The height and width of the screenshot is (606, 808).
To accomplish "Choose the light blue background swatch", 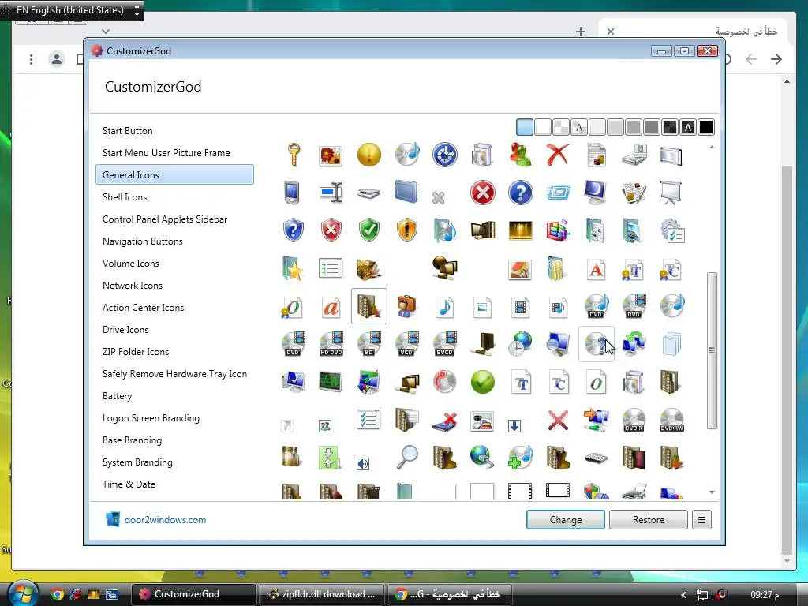I will pyautogui.click(x=525, y=127).
